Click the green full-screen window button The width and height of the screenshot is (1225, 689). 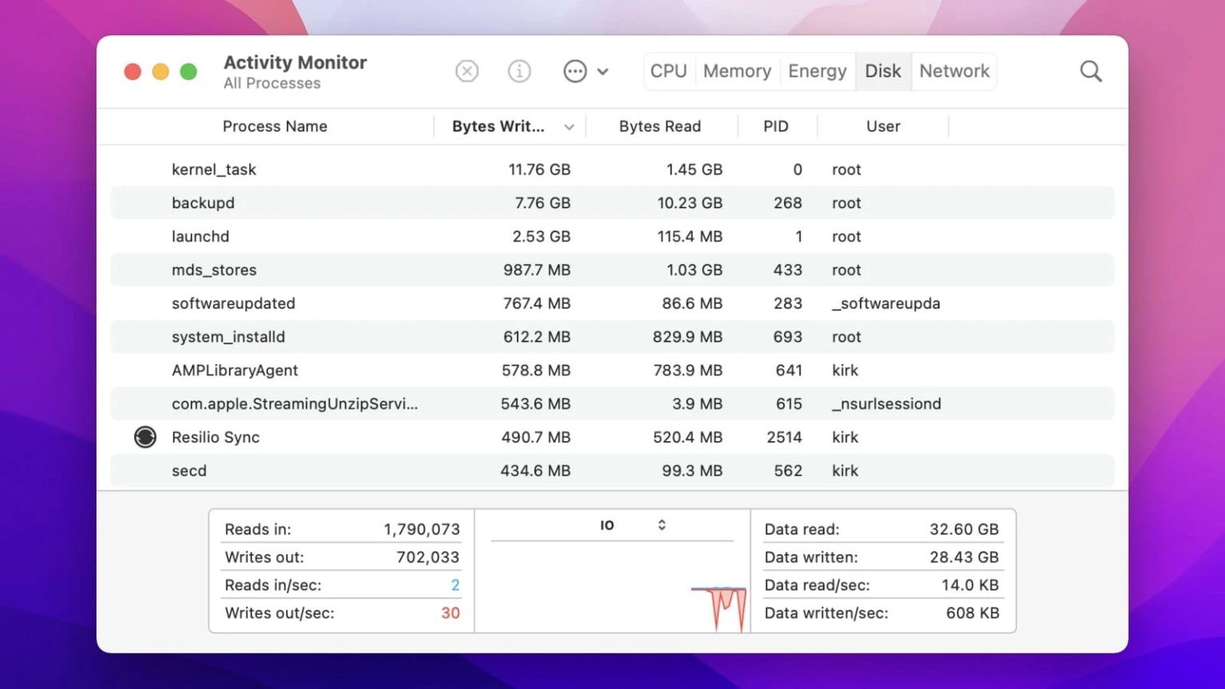coord(188,72)
